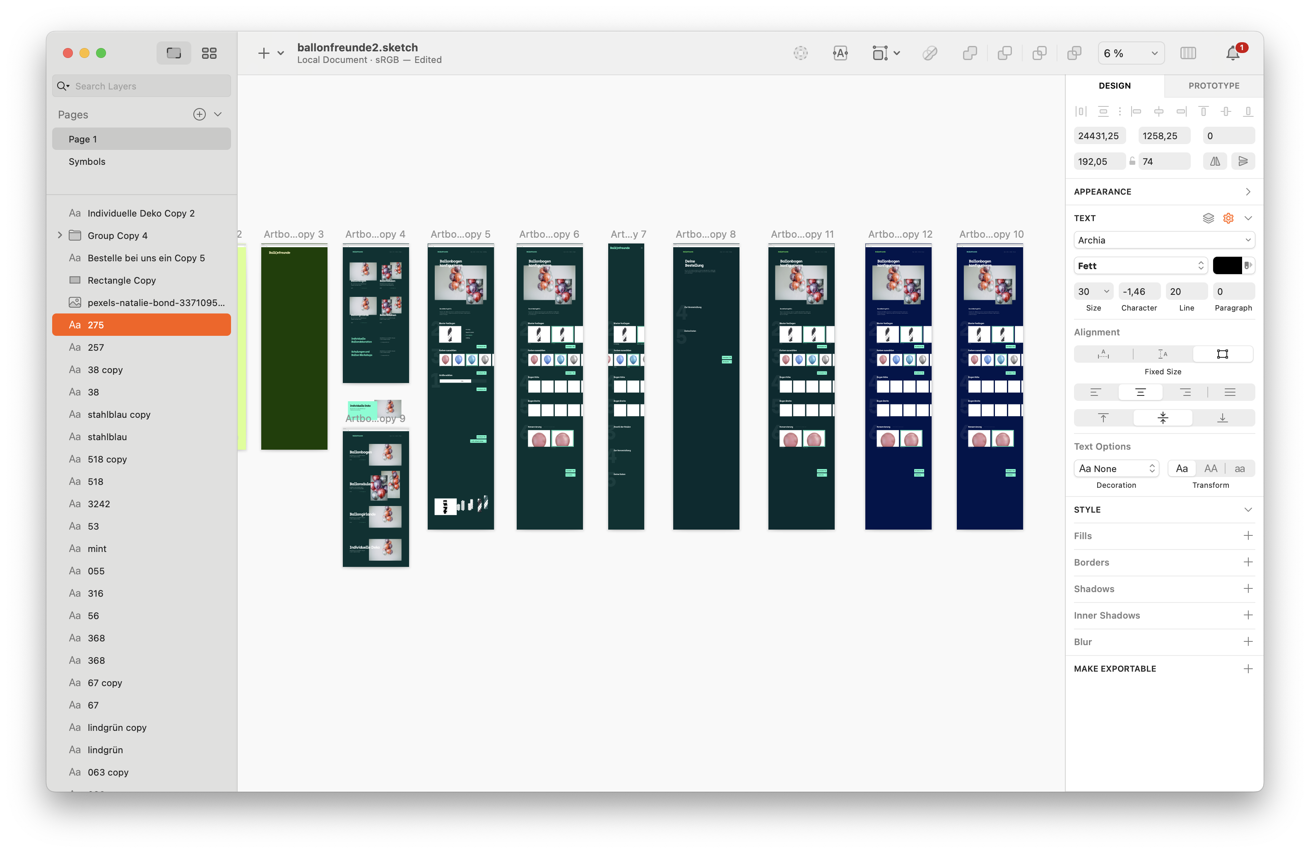Add a new Fill with plus
1310x853 pixels.
point(1248,535)
